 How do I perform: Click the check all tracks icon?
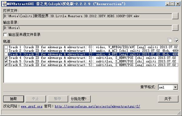pos(176,40)
